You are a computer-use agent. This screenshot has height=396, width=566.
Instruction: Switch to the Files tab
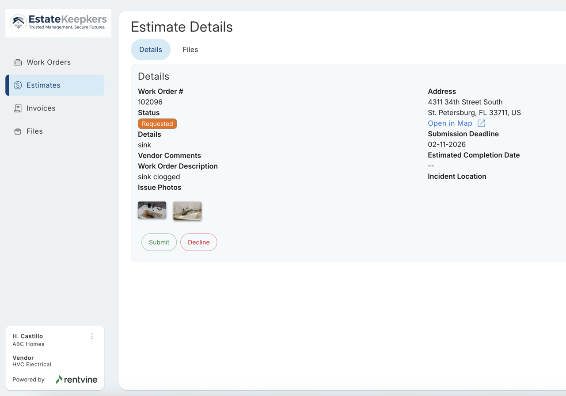coord(190,50)
